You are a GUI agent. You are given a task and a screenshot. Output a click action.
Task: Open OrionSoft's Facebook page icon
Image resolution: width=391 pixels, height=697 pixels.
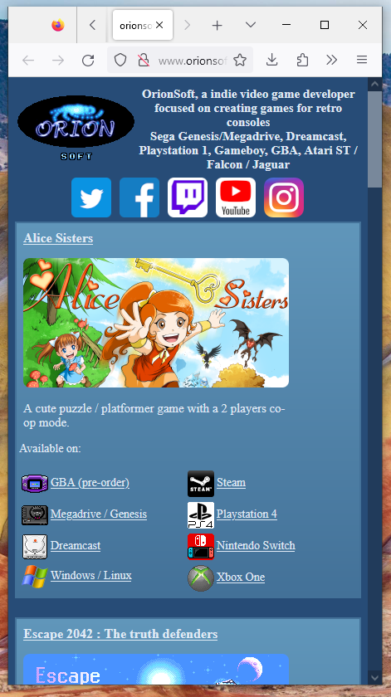click(139, 197)
